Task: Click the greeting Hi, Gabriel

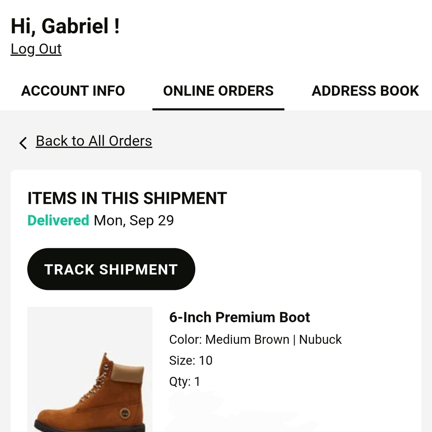Action: 66,26
